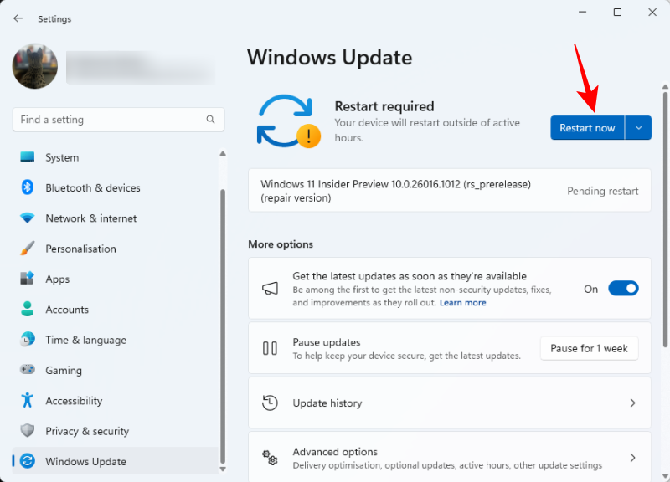Click the megaphone icon for latest updates
This screenshot has height=482, width=670.
pos(270,289)
